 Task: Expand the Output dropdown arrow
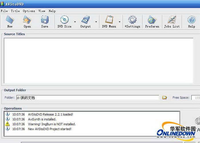pyautogui.click(x=96, y=22)
